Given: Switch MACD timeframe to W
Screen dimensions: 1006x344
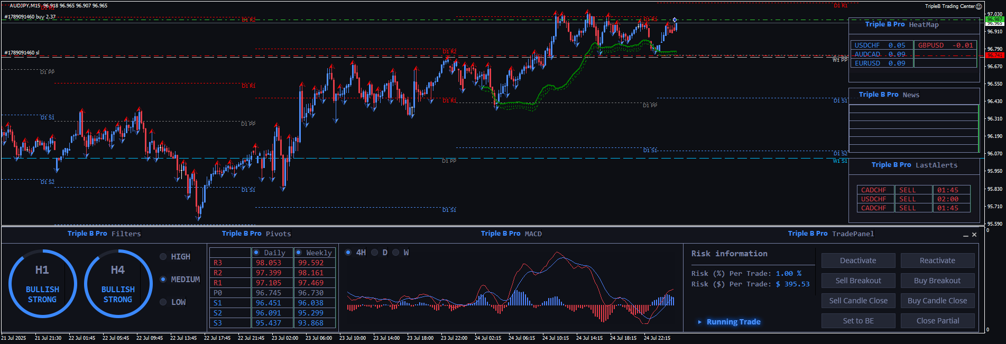Looking at the screenshot, I should (x=395, y=253).
